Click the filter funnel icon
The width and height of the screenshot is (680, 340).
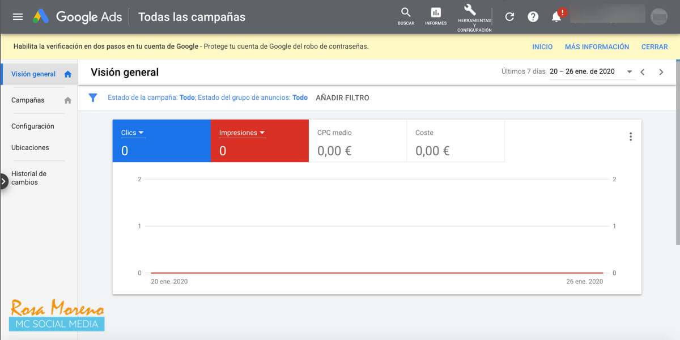(x=93, y=97)
